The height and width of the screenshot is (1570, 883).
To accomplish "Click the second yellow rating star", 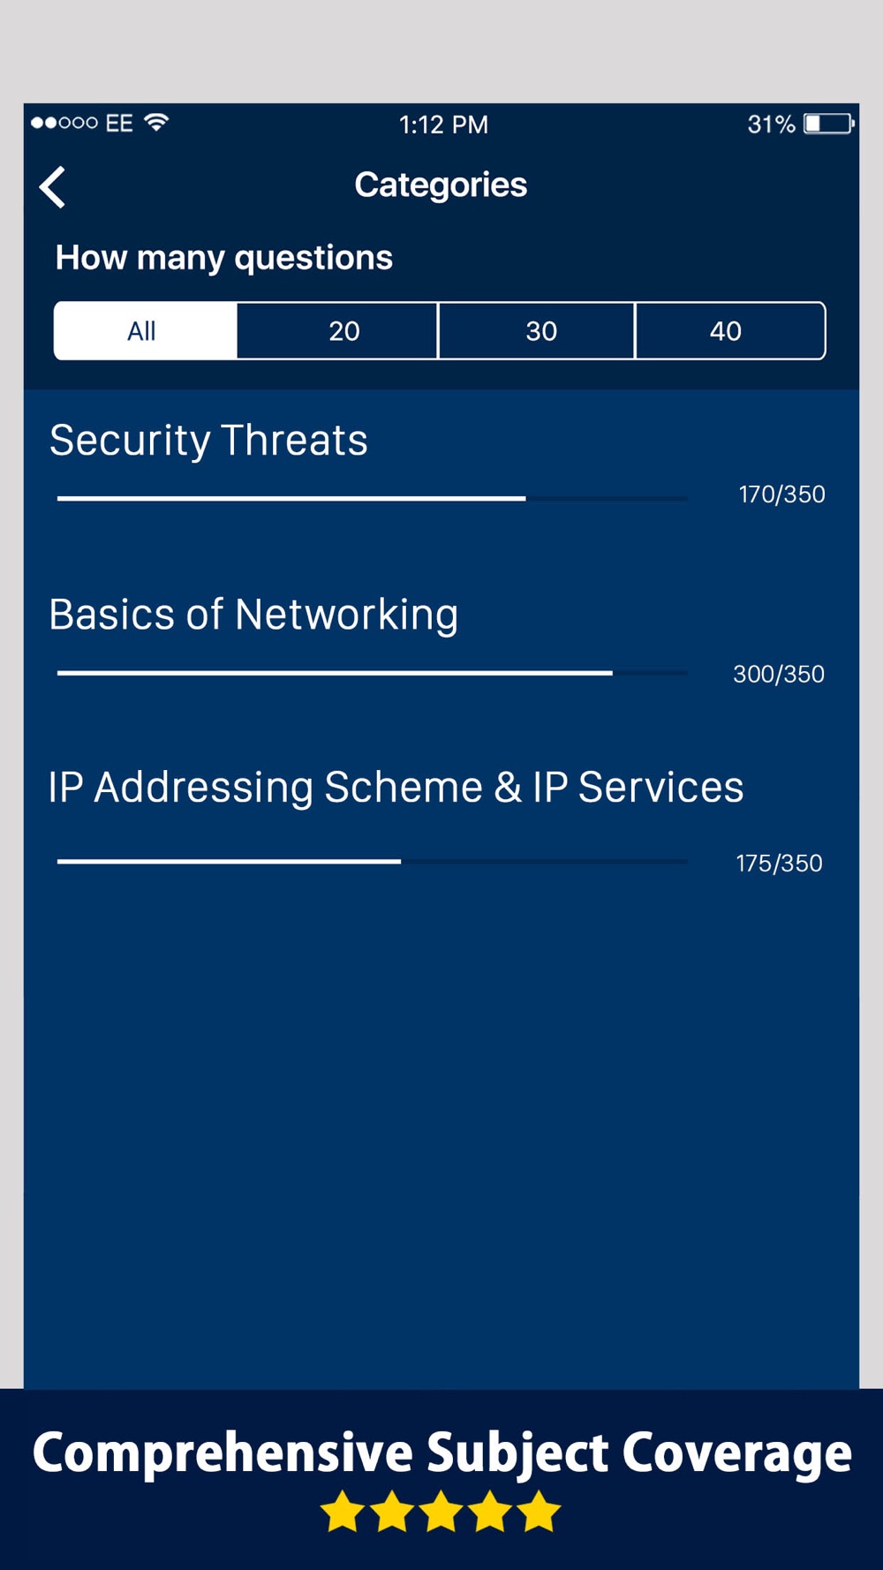I will (x=391, y=1512).
